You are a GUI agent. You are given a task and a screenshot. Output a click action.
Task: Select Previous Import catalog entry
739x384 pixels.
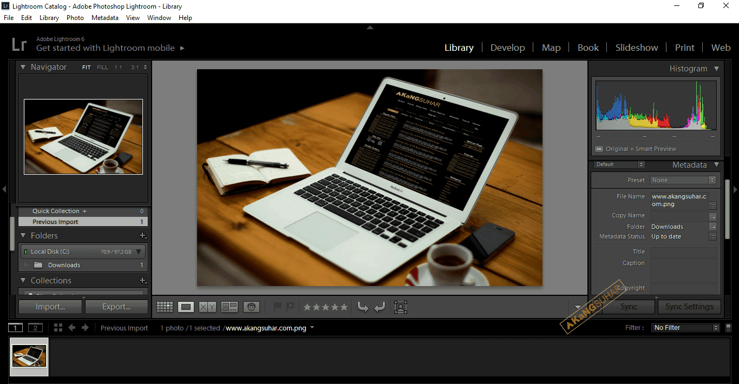point(83,222)
